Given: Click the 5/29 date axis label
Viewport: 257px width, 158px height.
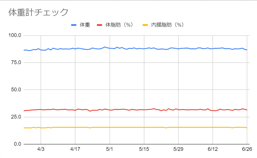Looking at the screenshot, I should click(x=178, y=149).
